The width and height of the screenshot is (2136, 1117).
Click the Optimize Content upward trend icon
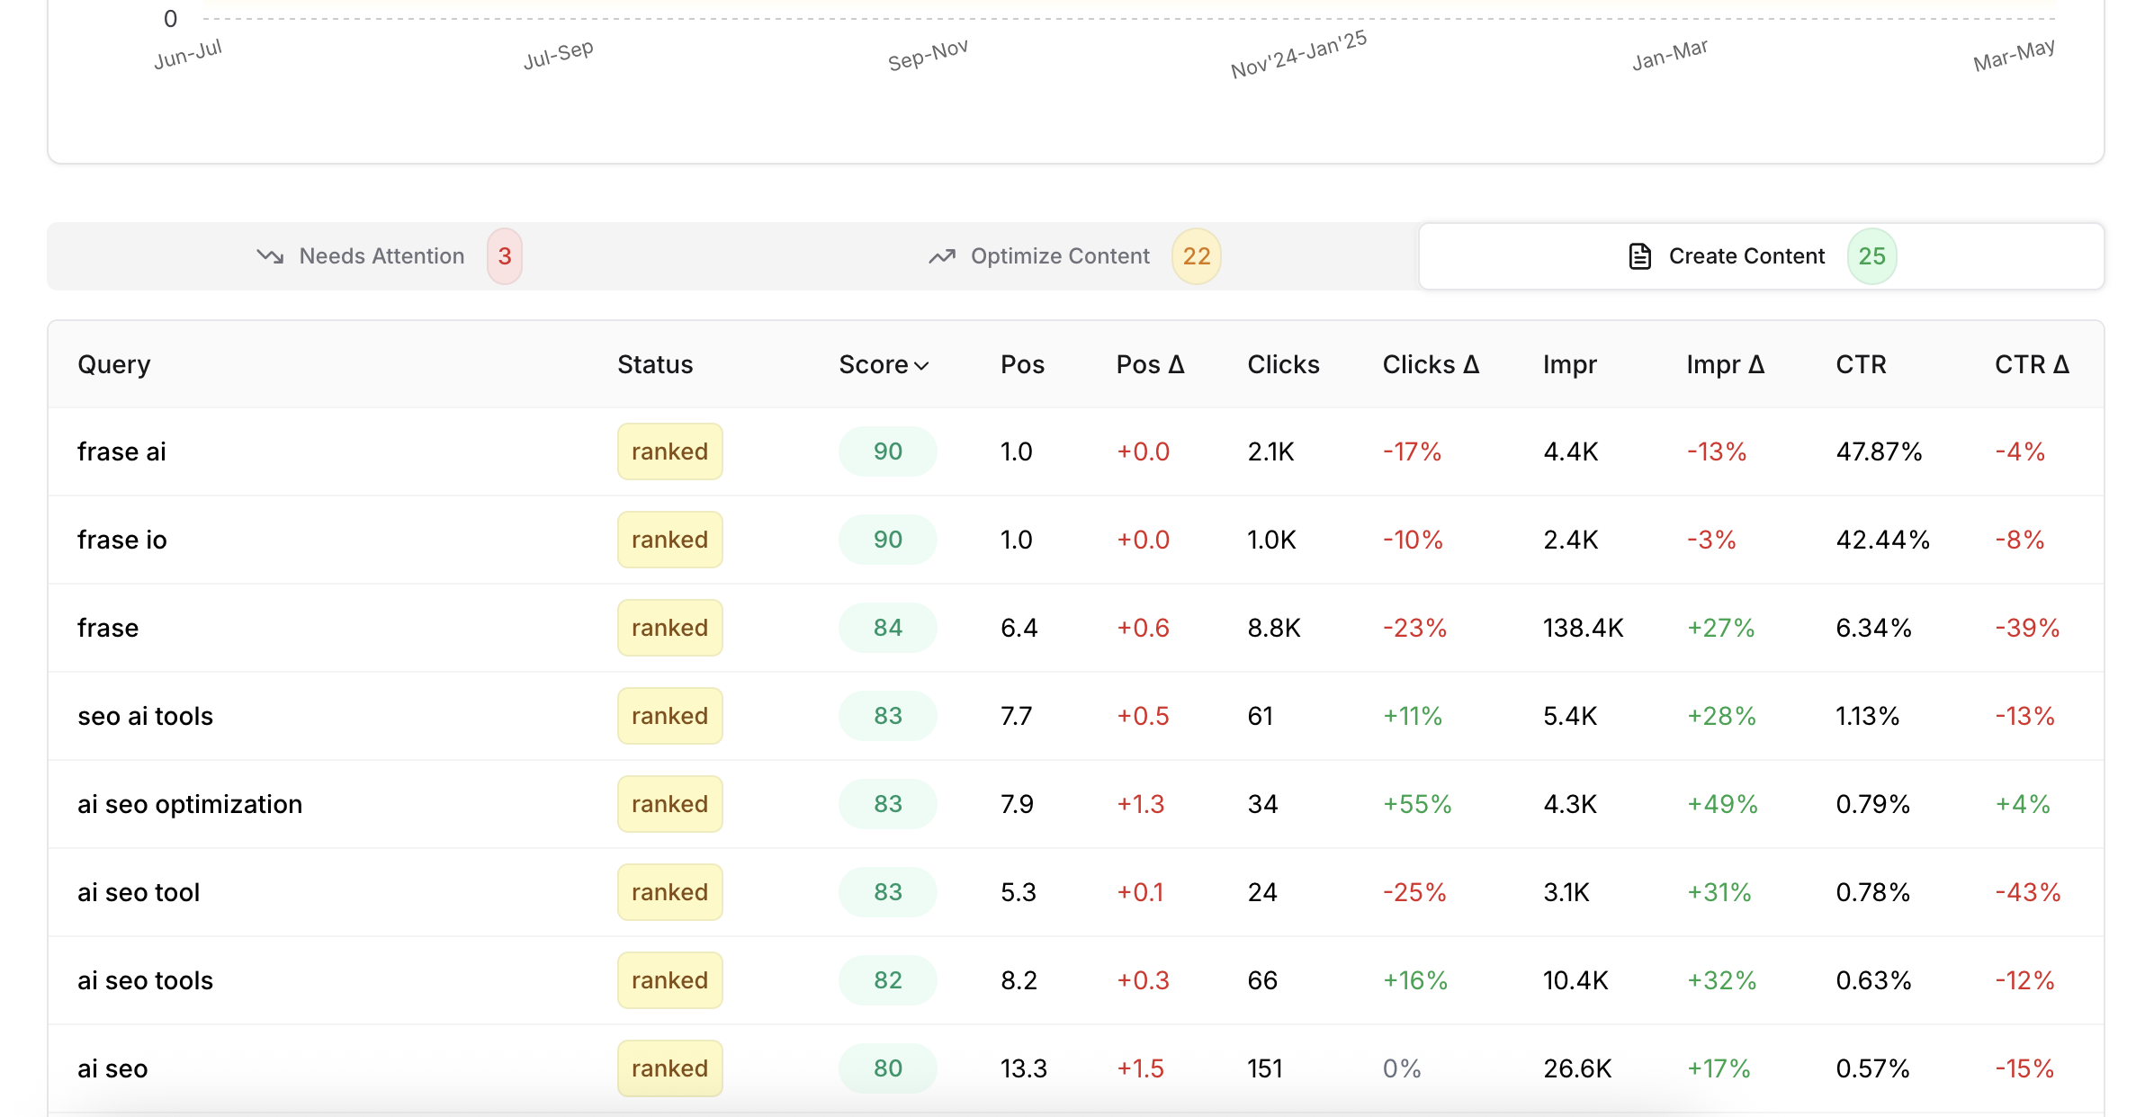(x=942, y=256)
